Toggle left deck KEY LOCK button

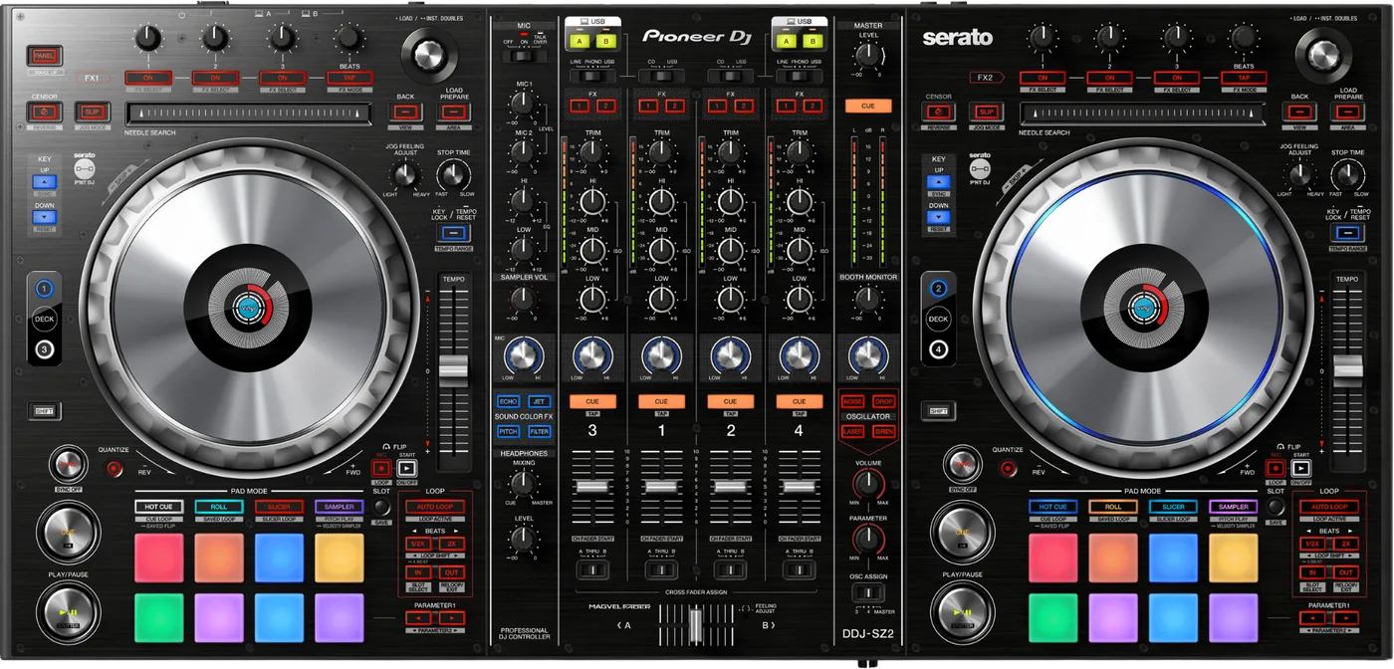pos(452,232)
